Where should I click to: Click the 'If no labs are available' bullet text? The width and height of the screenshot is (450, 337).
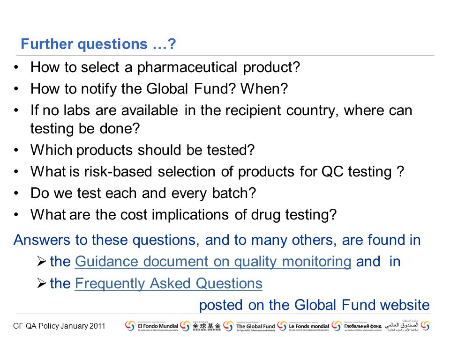(221, 119)
